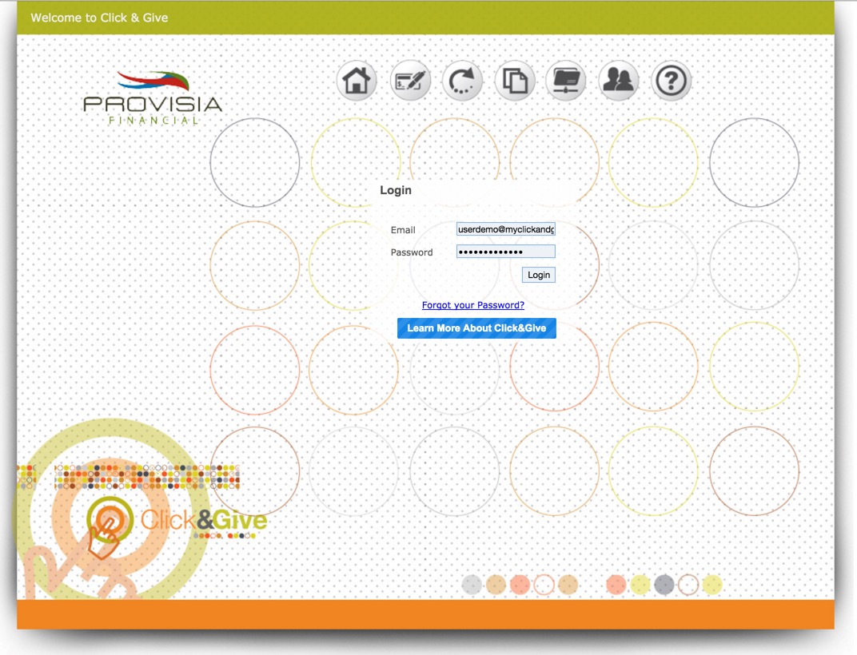Image resolution: width=857 pixels, height=655 pixels.
Task: Click the Provisia Financial logo
Action: (153, 98)
